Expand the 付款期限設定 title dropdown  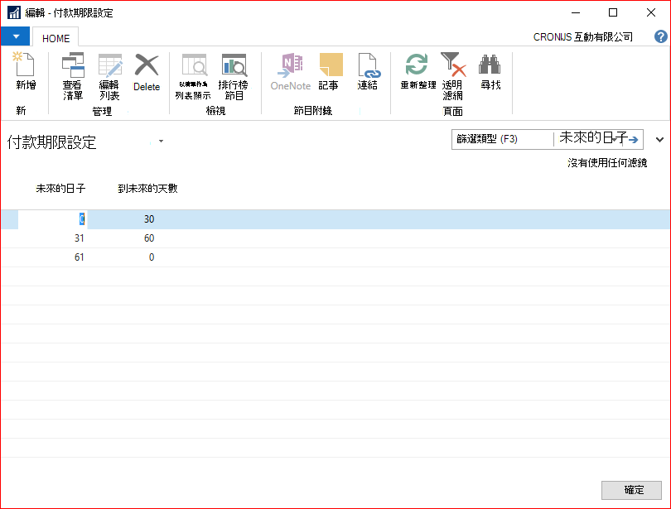click(x=161, y=142)
